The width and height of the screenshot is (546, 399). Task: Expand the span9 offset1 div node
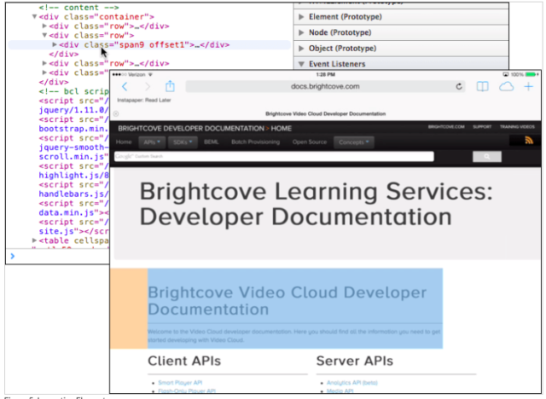point(55,44)
